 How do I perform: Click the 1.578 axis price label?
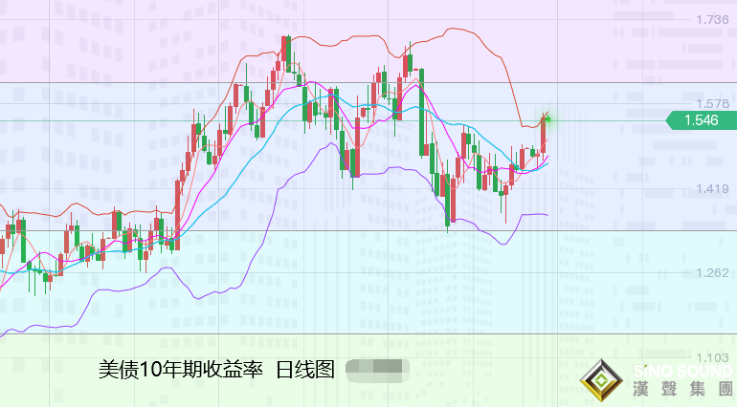[712, 104]
